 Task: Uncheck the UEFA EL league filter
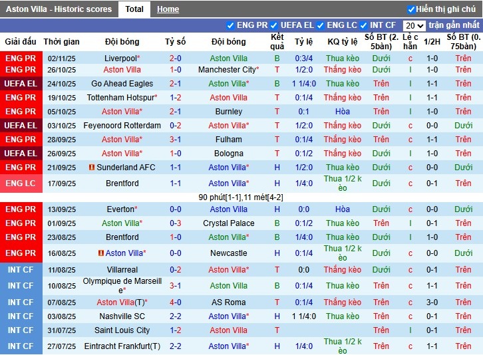click(x=276, y=25)
